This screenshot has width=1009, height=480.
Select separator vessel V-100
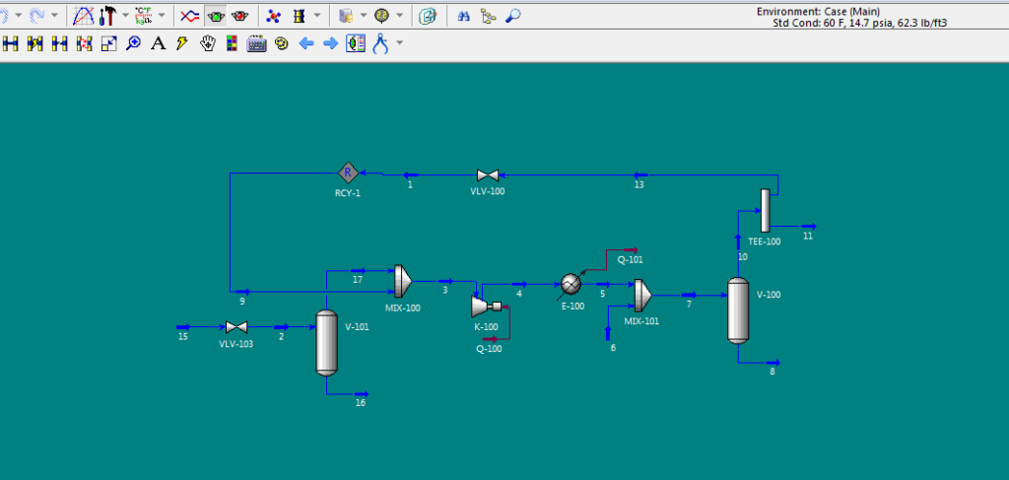[x=738, y=310]
